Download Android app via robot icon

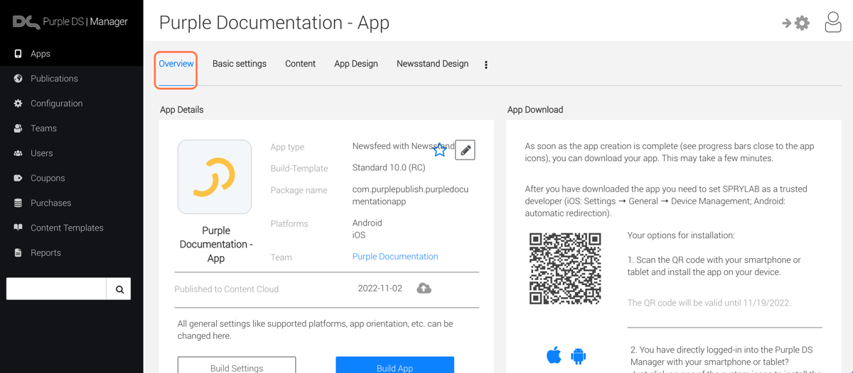point(579,356)
